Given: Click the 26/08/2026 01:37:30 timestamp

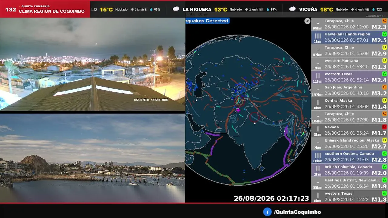Looking at the screenshot, I should point(346,120).
